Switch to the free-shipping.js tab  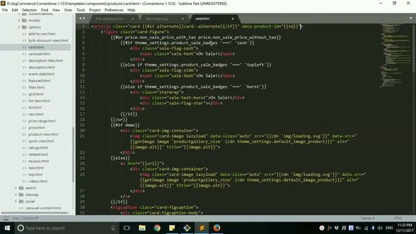tap(157, 19)
